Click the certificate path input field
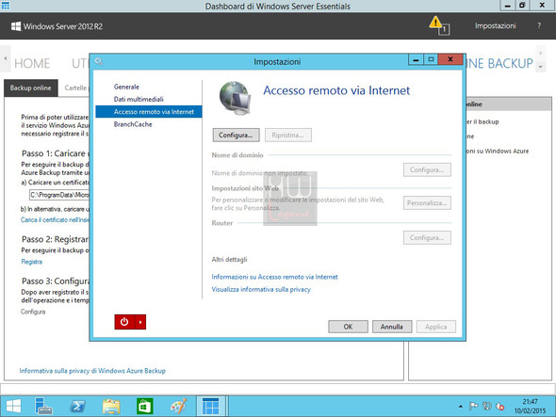This screenshot has height=417, width=556. click(x=59, y=195)
